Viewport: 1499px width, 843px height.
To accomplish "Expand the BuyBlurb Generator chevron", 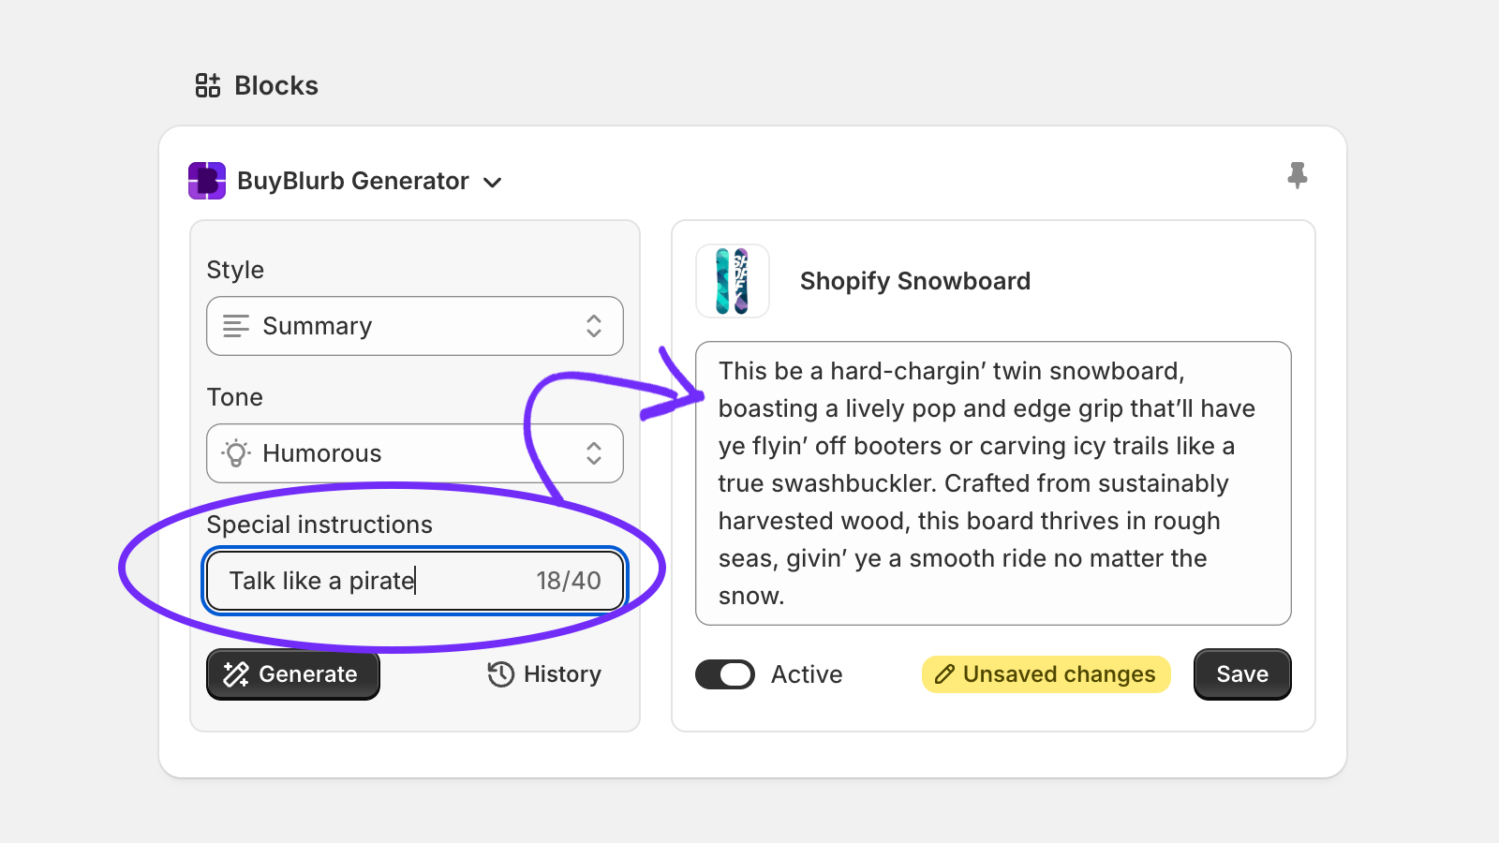I will [x=493, y=183].
